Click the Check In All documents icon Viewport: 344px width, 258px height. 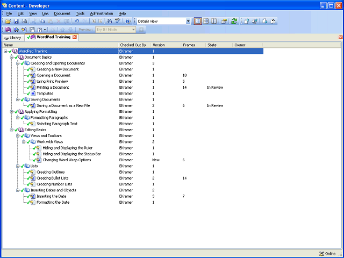(255, 21)
